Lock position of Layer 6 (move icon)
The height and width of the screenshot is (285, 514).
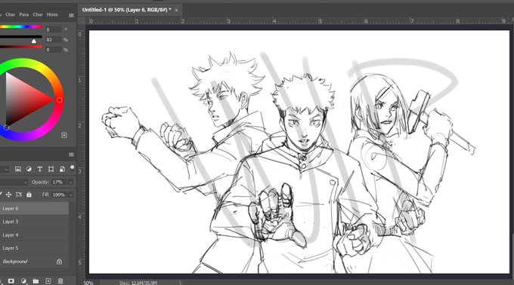click(x=8, y=195)
